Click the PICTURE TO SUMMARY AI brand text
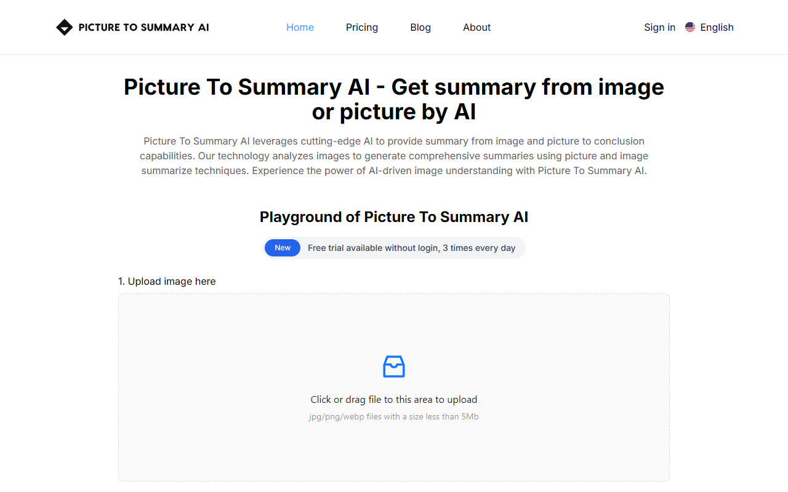Viewport: 788px width, 492px height. (x=143, y=27)
